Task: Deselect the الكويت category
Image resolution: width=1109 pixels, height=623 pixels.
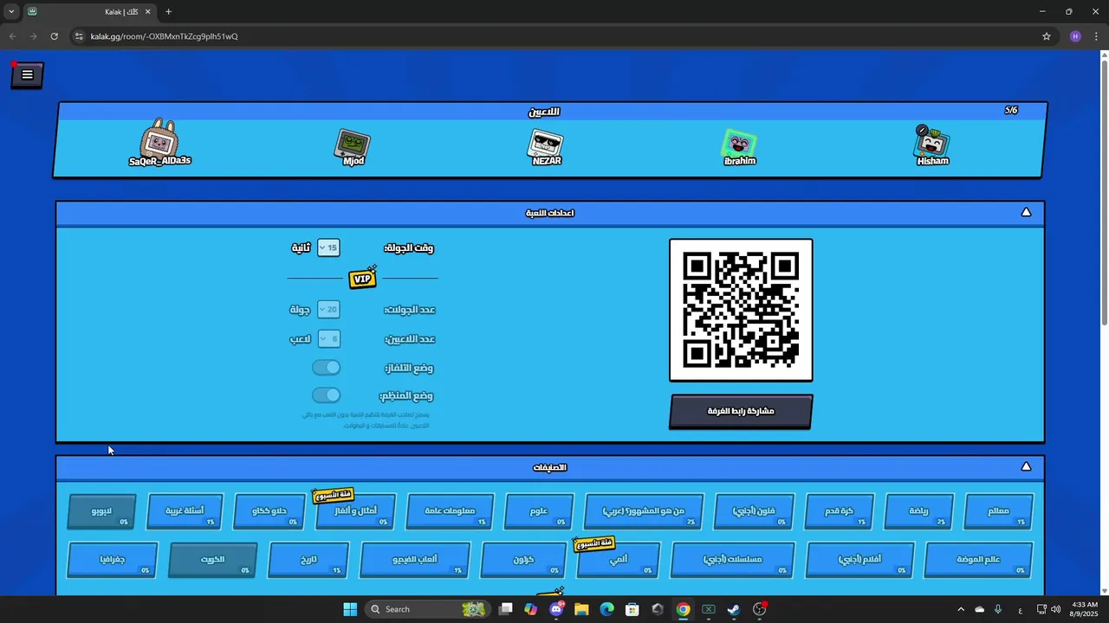Action: (213, 560)
